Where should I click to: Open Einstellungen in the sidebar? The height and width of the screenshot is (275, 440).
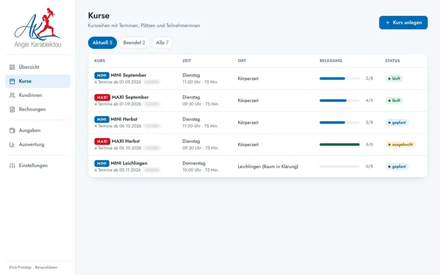pyautogui.click(x=37, y=166)
